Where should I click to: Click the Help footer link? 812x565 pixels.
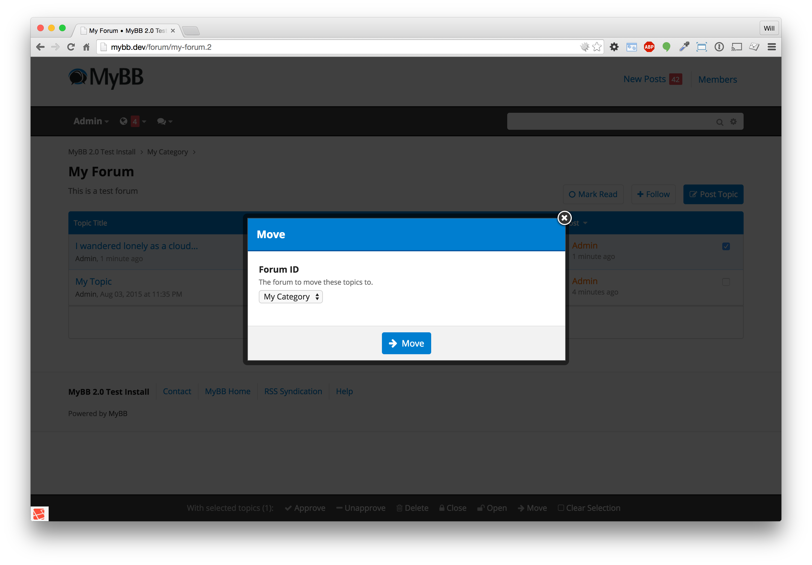(344, 390)
